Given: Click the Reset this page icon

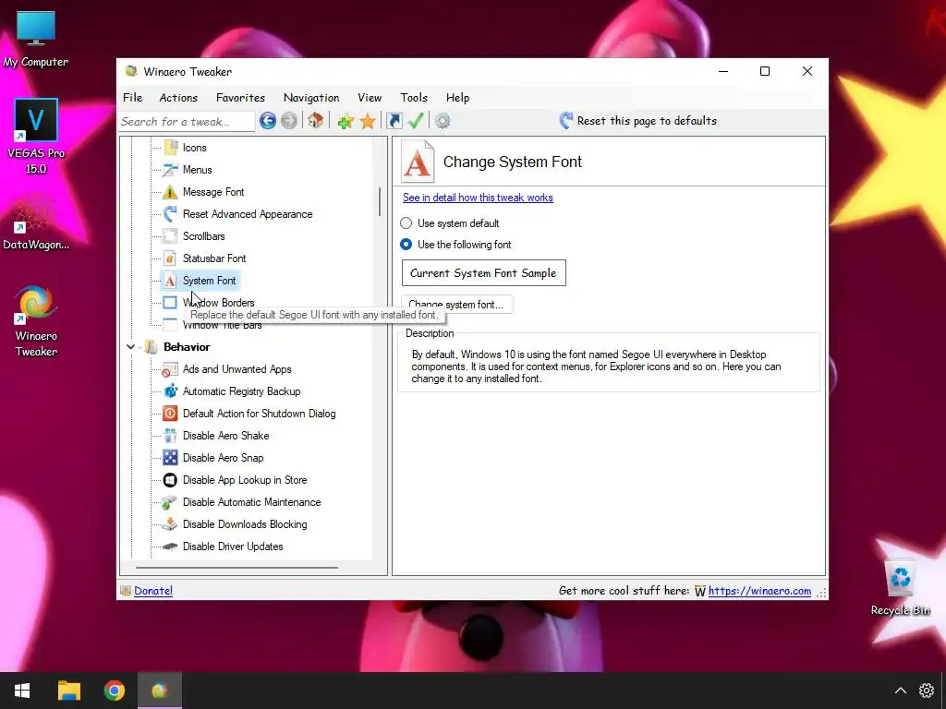Looking at the screenshot, I should click(x=566, y=121).
